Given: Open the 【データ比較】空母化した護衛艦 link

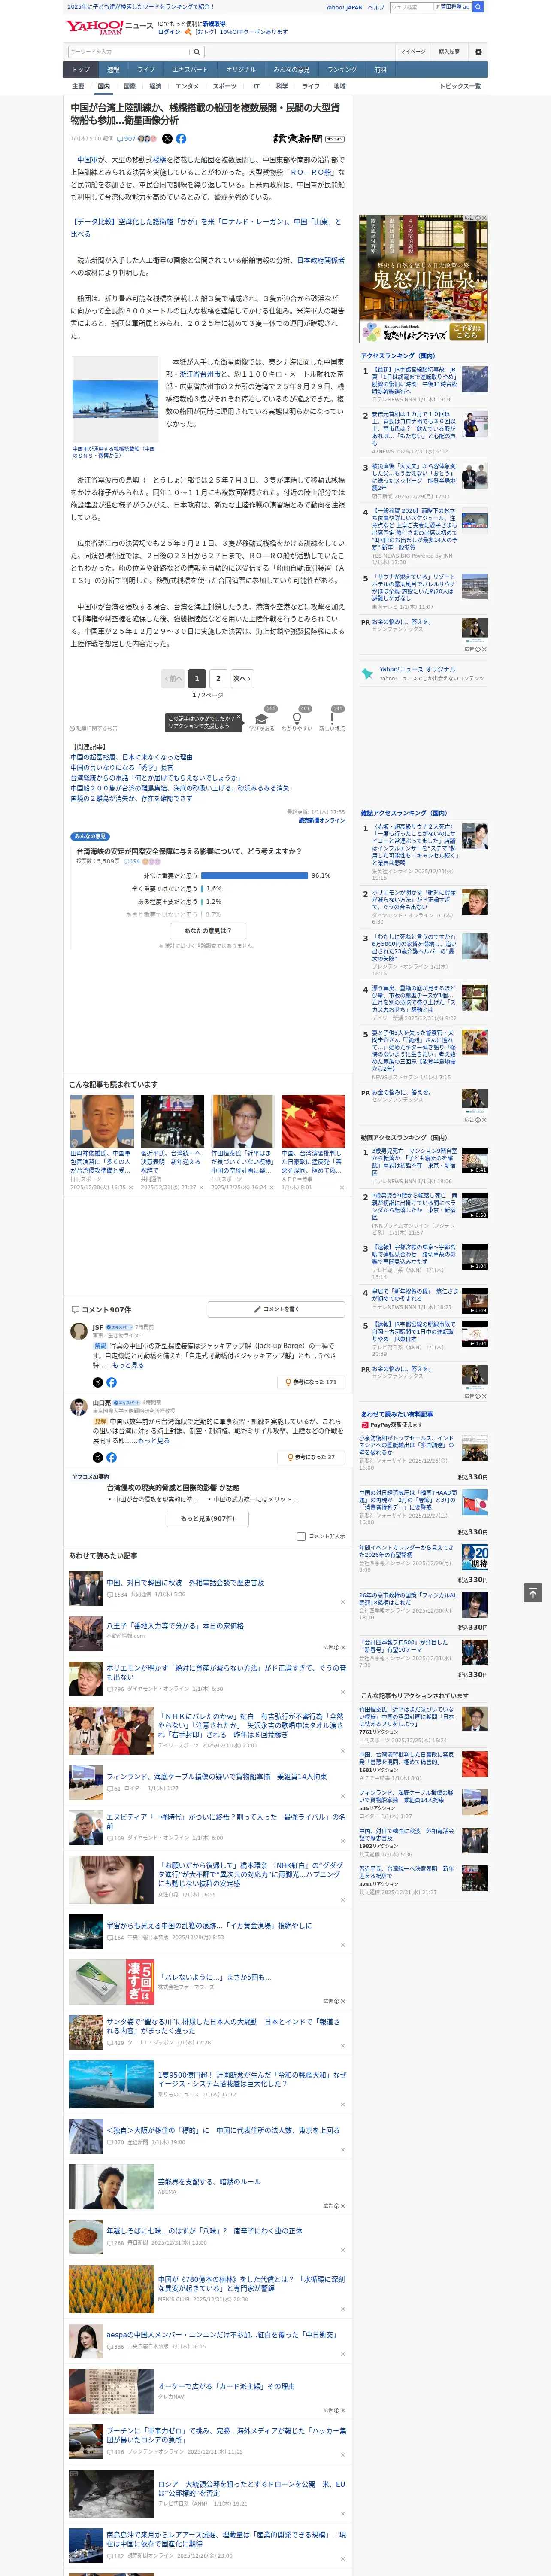Looking at the screenshot, I should click(x=205, y=227).
